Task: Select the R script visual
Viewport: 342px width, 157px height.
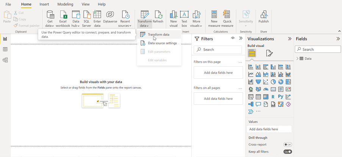Action: click(x=273, y=97)
